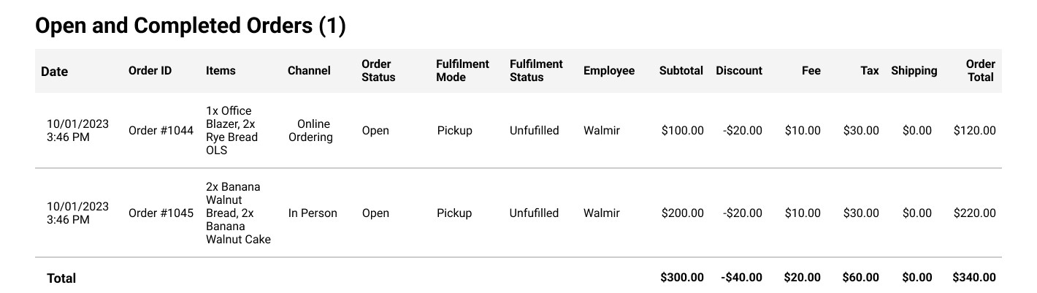Click the $220.00 order total
This screenshot has height=293, width=1037.
[974, 213]
